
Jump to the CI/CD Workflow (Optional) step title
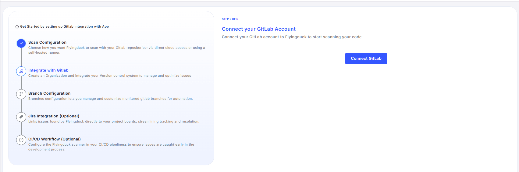(x=55, y=139)
